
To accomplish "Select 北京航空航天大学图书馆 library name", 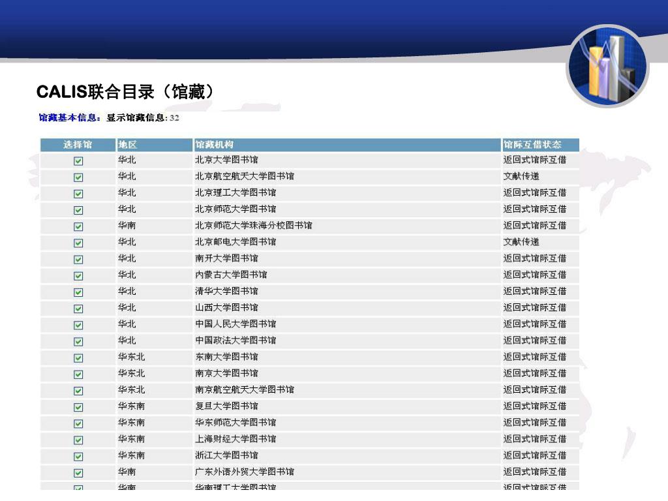I will click(x=245, y=176).
